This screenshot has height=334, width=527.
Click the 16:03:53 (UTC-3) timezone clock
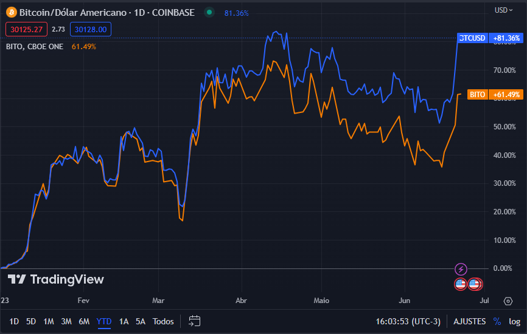click(408, 321)
